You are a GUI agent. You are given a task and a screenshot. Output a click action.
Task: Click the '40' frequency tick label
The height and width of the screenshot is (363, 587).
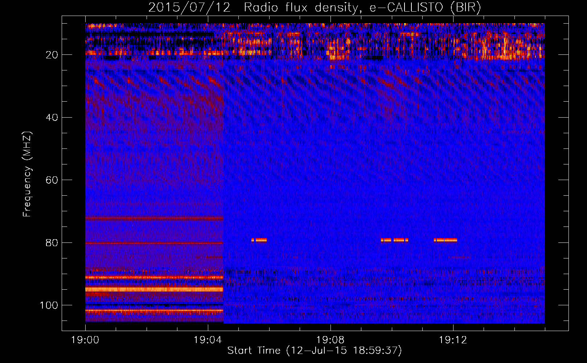52,117
